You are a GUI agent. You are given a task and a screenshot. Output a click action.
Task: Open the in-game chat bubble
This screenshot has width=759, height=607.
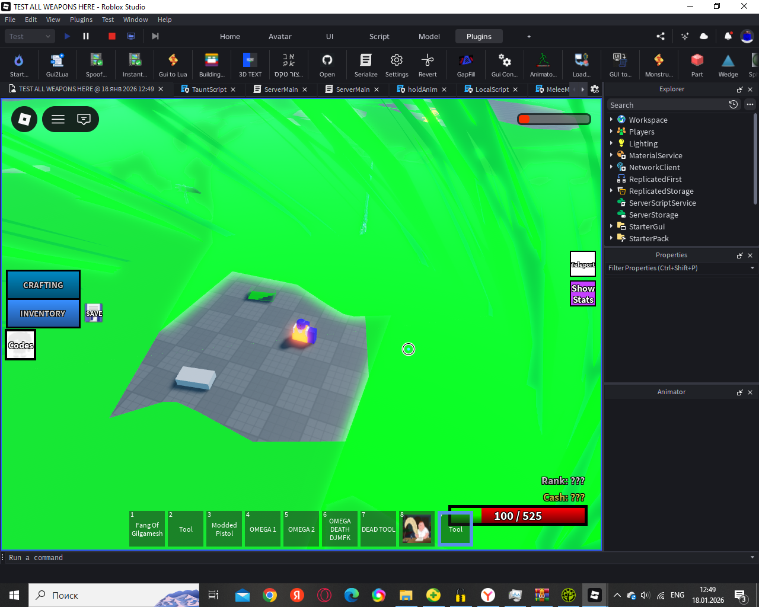[x=84, y=119]
